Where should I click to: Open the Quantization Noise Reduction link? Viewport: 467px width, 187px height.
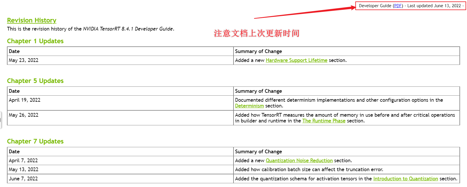[299, 160]
